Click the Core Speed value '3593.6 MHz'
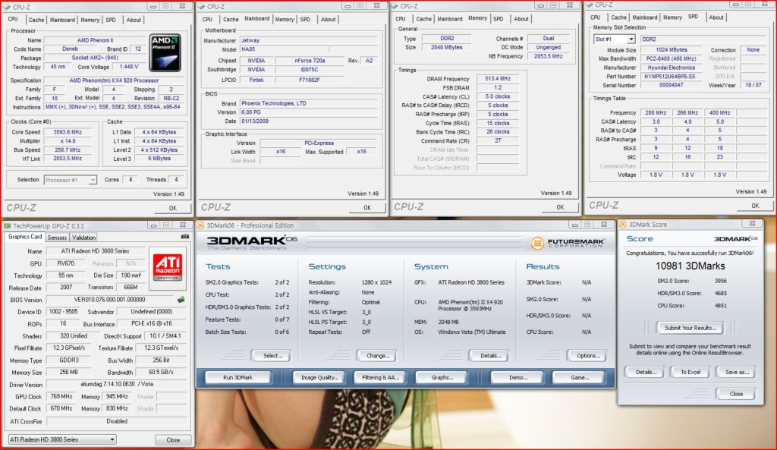 (68, 132)
